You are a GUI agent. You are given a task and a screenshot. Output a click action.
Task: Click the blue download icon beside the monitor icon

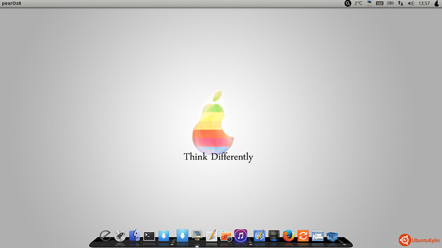click(x=183, y=235)
